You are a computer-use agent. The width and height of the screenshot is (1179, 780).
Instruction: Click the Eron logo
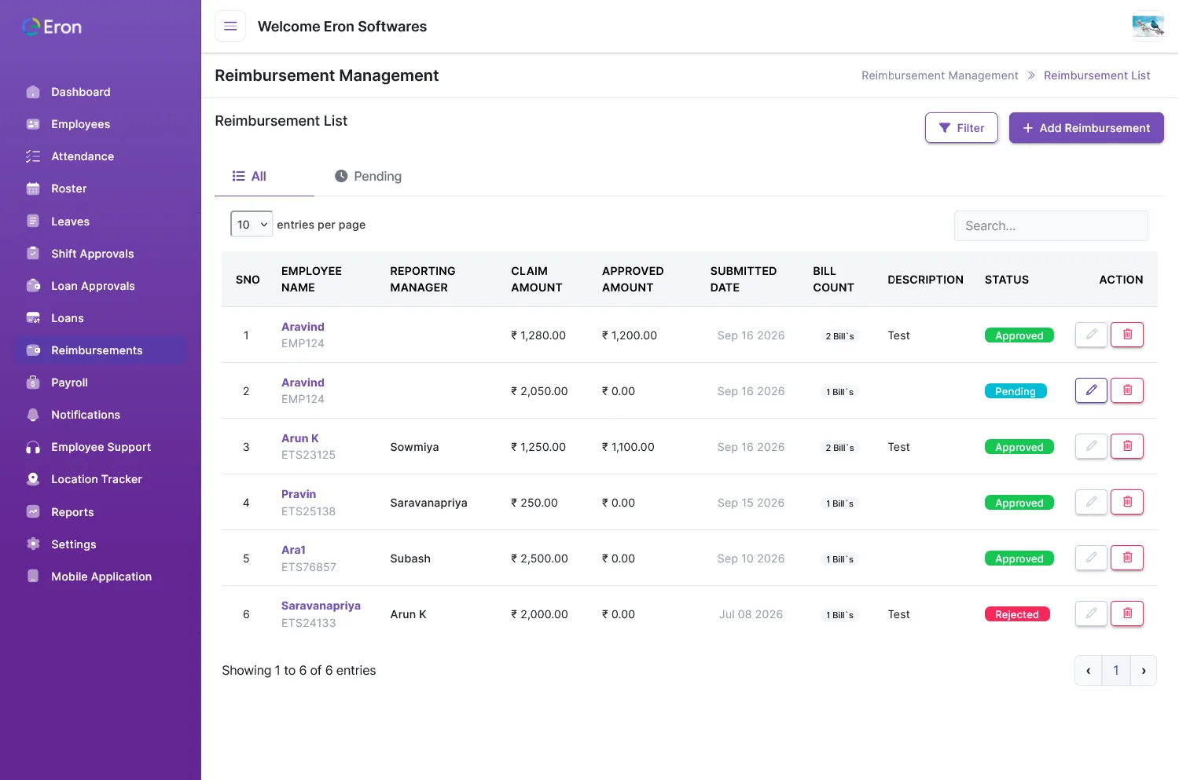pos(52,27)
